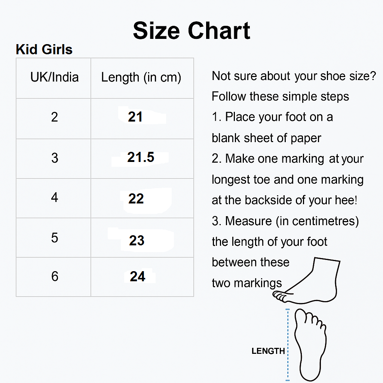Image resolution: width=383 pixels, height=383 pixels.
Task: Click the Kid Girls heading
Action: click(44, 49)
